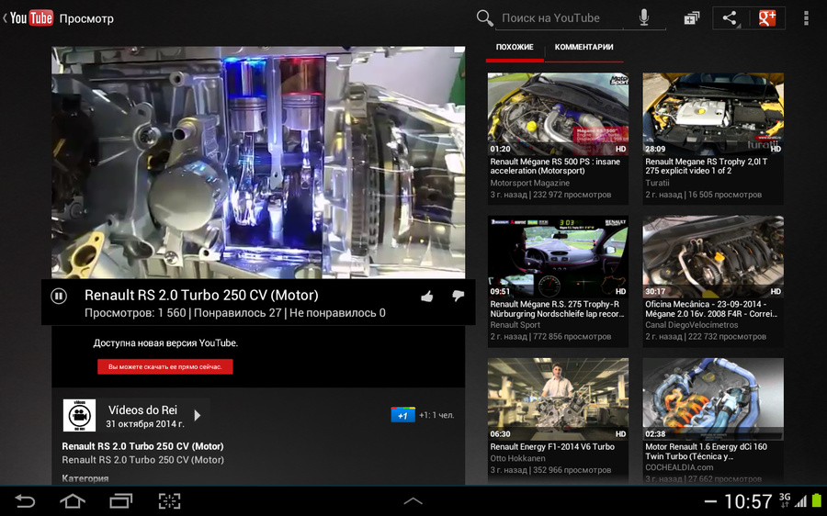The width and height of the screenshot is (827, 516).
Task: Open the Renault Megane RS Trophy 2,0l T thumbnail
Action: point(713,114)
